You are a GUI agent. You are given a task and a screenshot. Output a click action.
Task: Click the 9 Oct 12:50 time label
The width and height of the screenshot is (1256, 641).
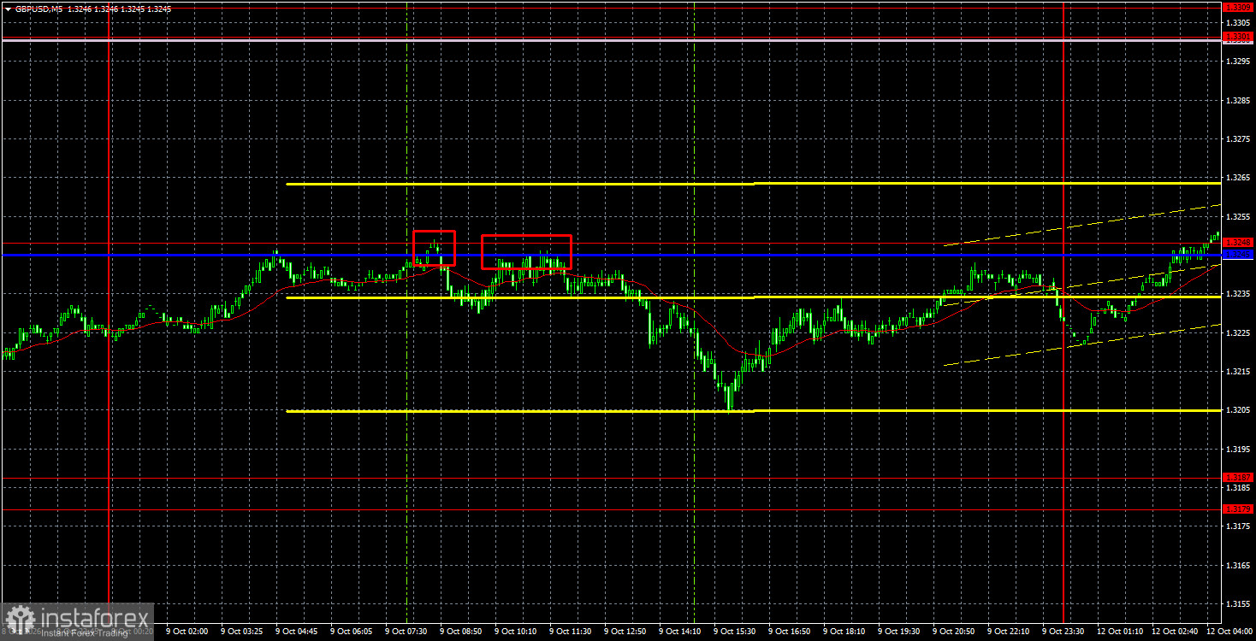pyautogui.click(x=625, y=632)
